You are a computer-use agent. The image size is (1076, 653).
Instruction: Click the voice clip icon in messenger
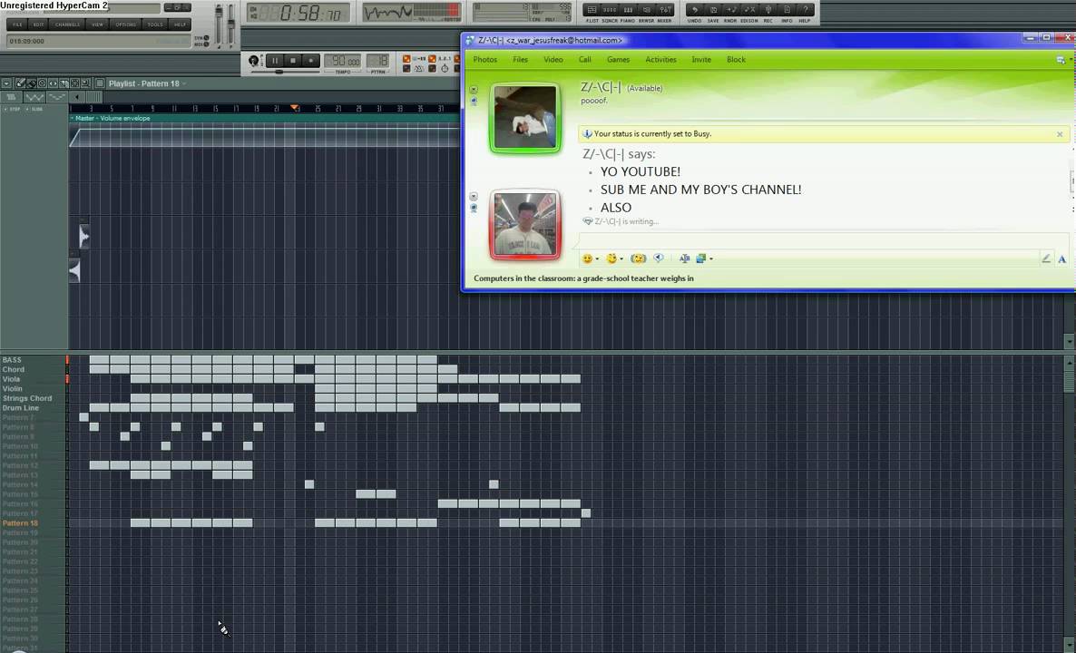pyautogui.click(x=659, y=258)
